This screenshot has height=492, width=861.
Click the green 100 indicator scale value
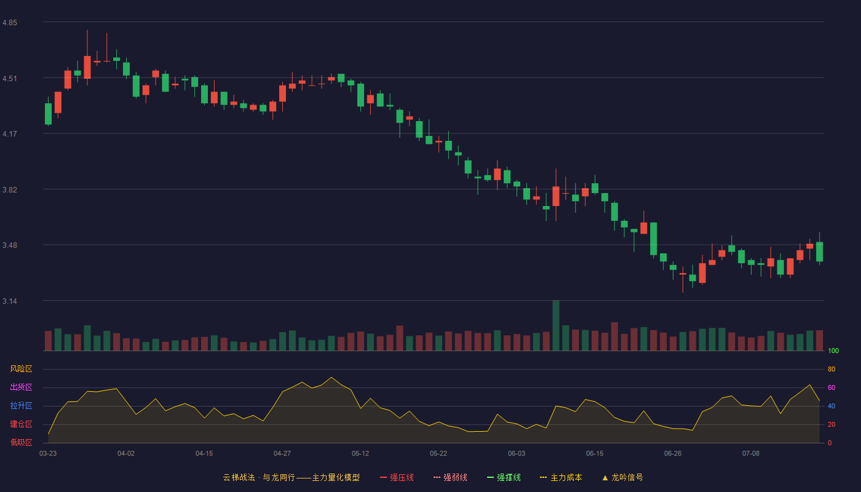coord(833,351)
